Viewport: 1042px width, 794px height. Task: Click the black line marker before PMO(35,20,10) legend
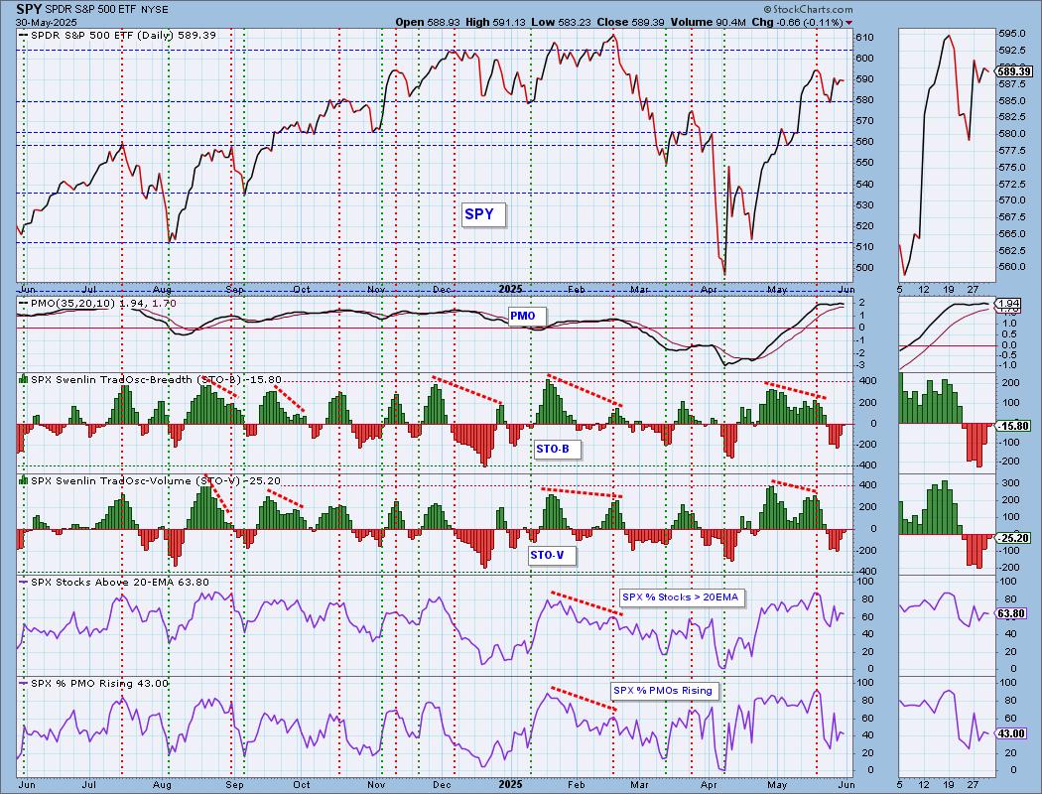click(x=23, y=303)
